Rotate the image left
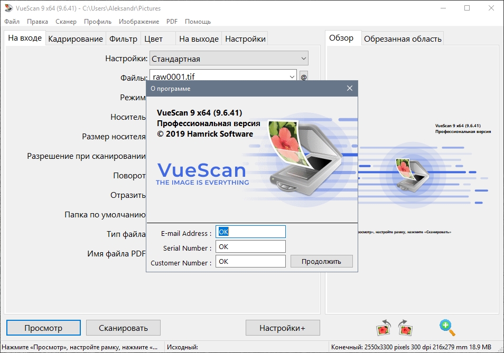This screenshot has height=353, width=504. [383, 328]
